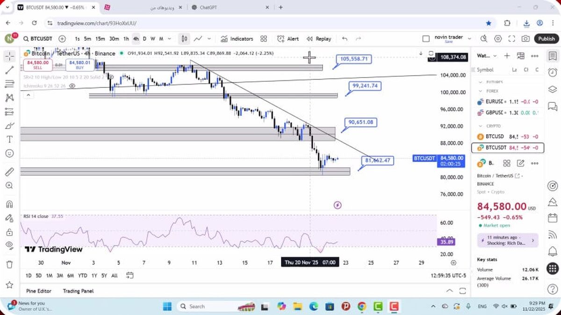Open indicator templates grid icon
The width and height of the screenshot is (561, 315).
pyautogui.click(x=264, y=39)
